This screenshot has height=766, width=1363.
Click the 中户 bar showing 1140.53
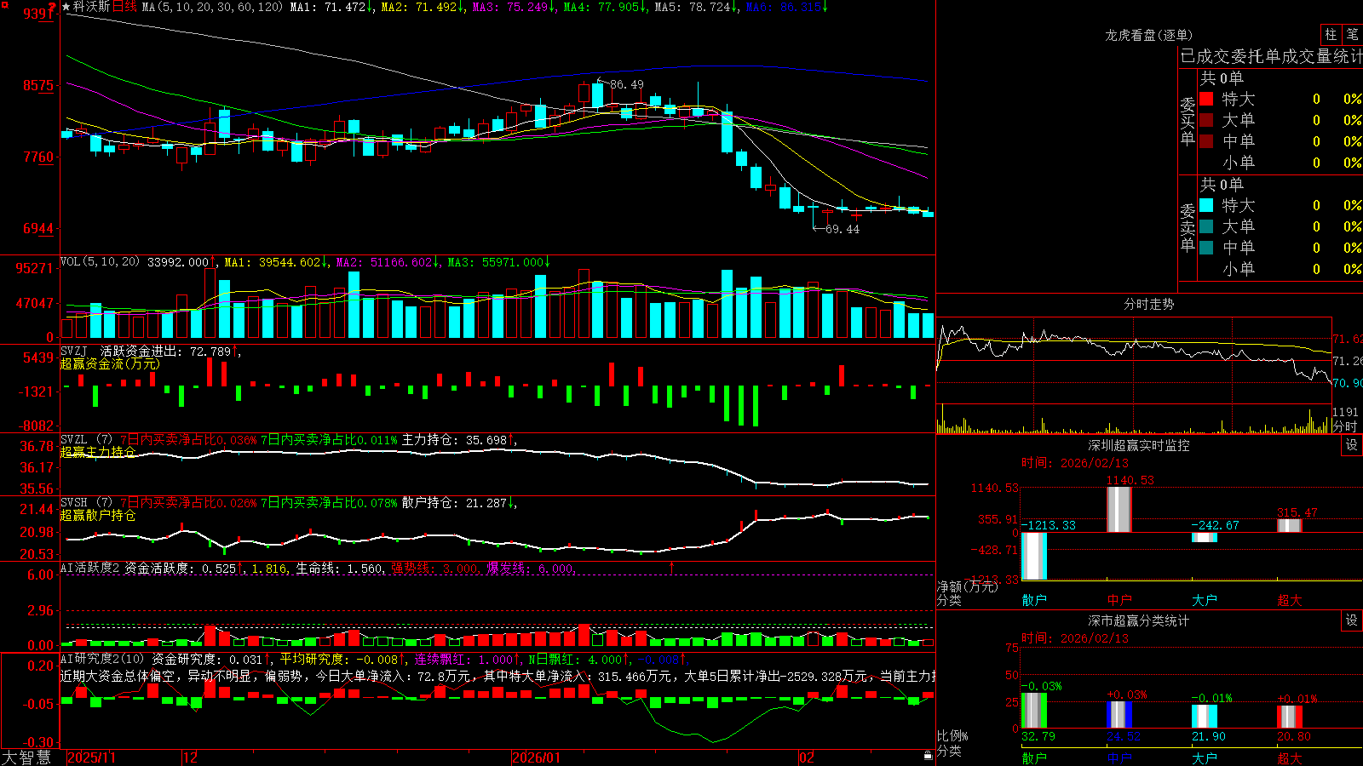pos(1119,509)
